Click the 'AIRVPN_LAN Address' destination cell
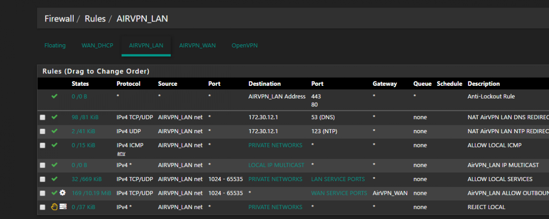 (277, 97)
